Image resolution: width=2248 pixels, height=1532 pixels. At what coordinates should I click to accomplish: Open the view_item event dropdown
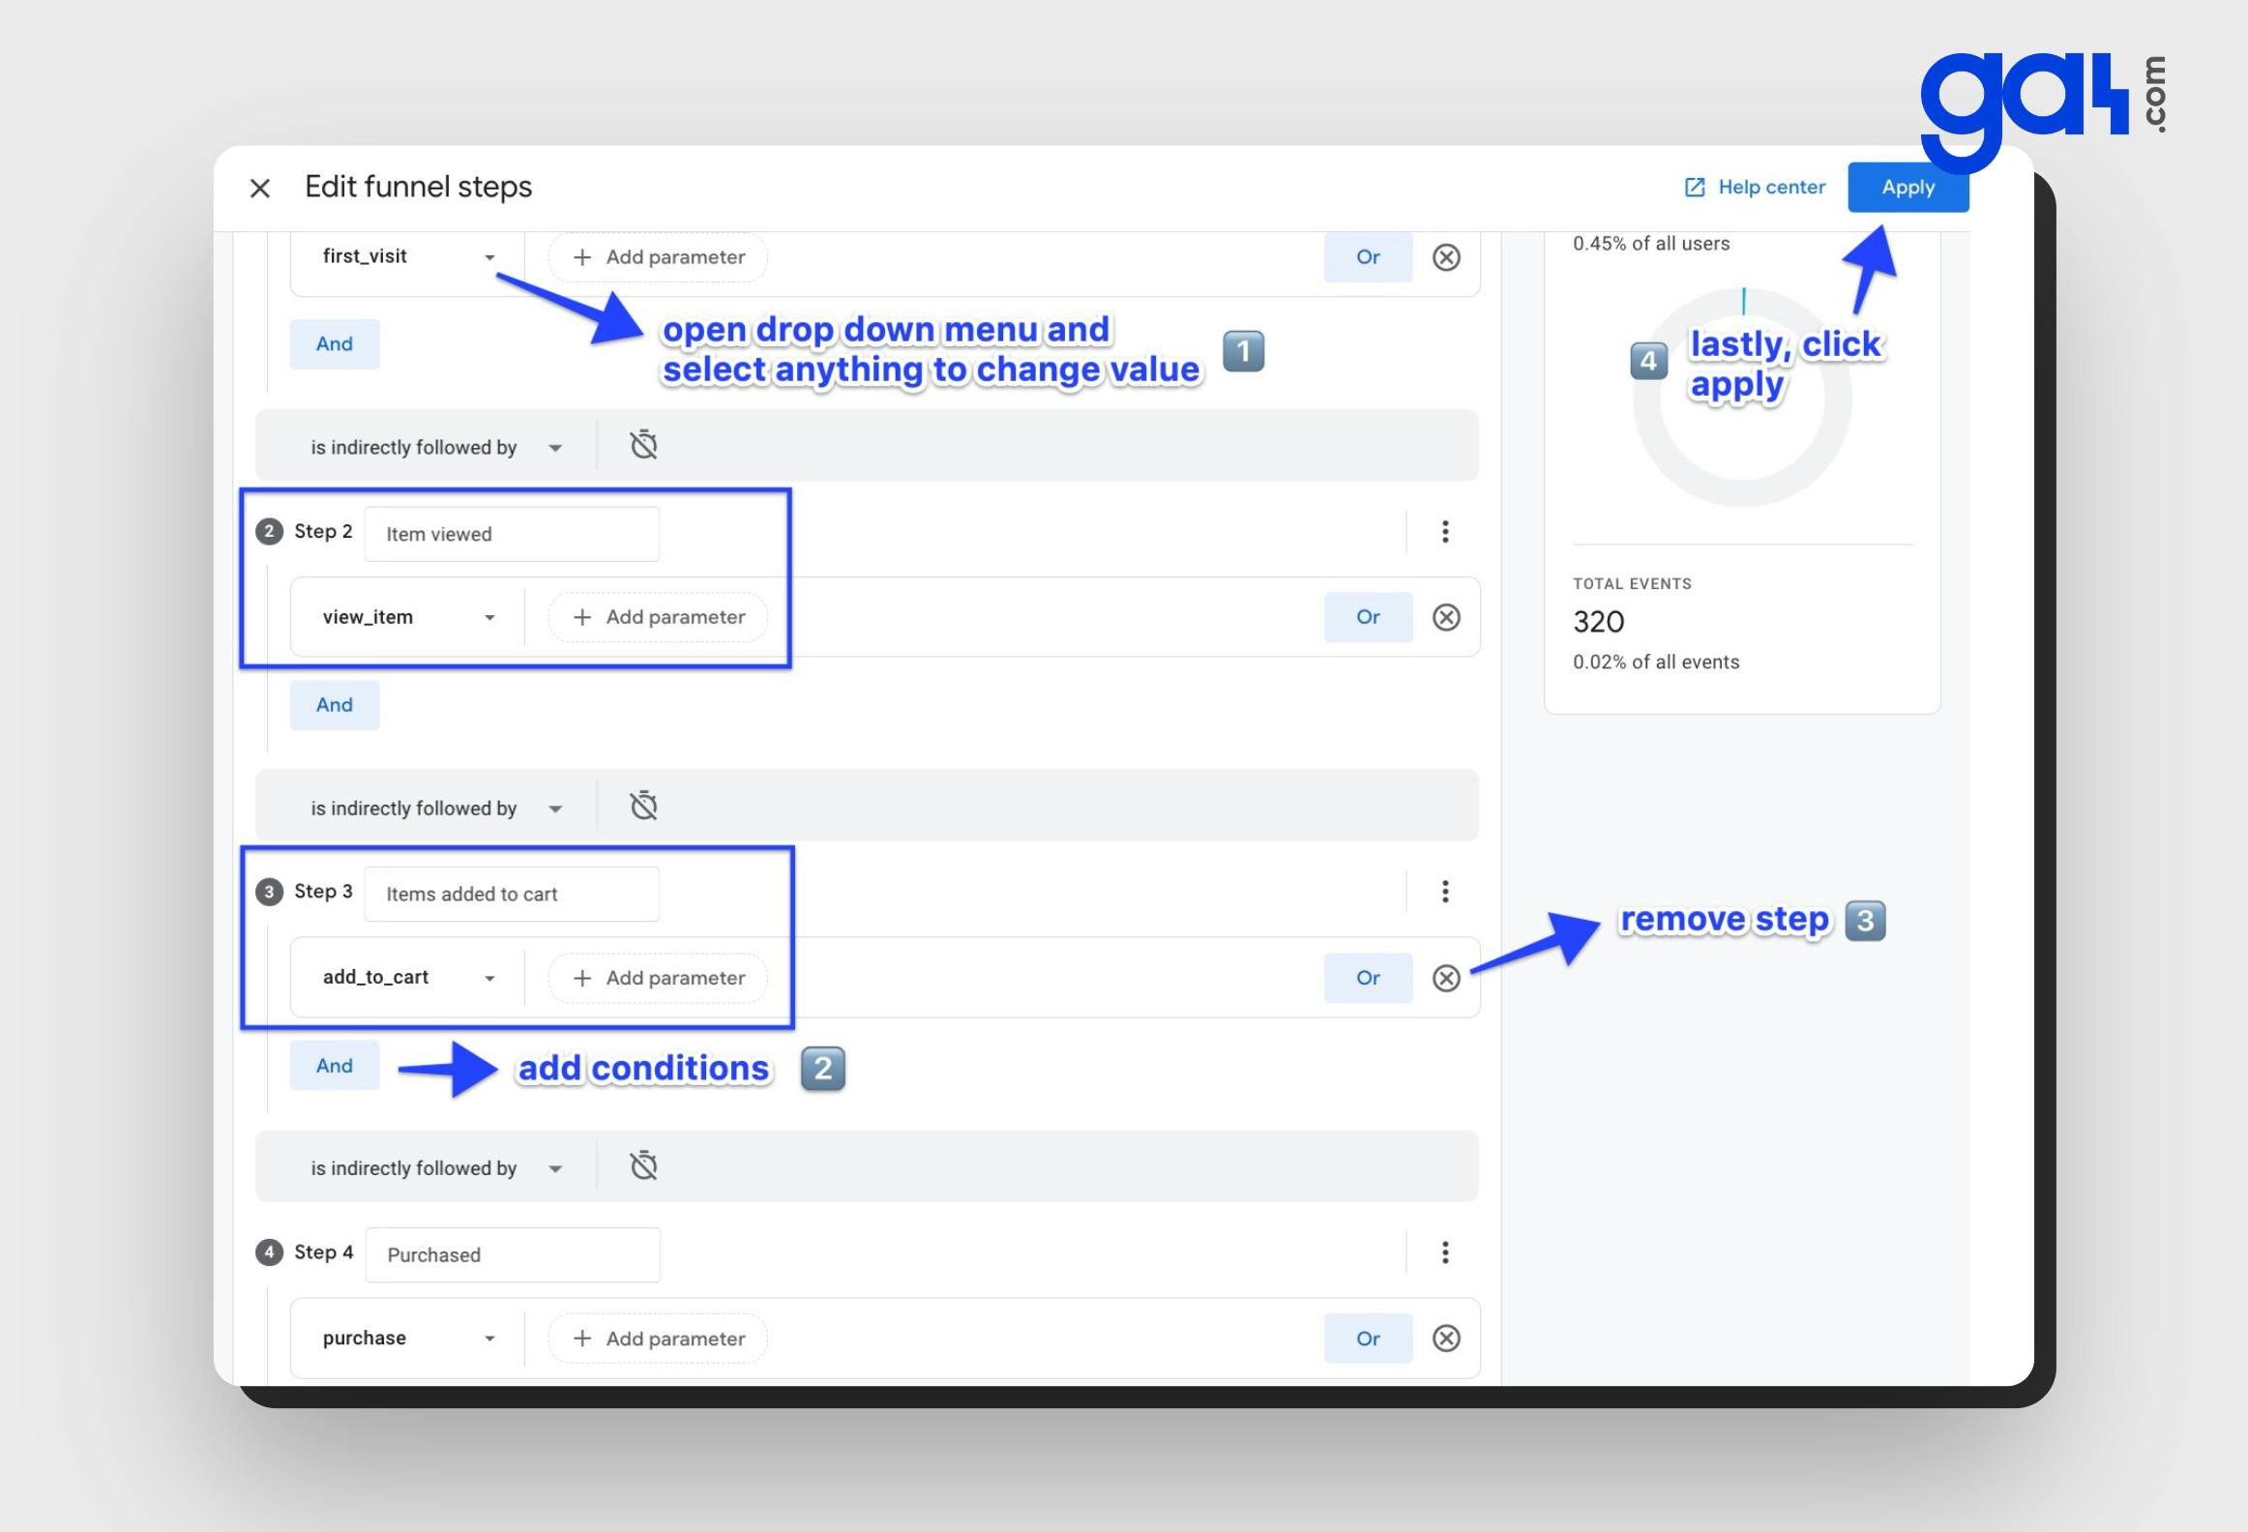pyautogui.click(x=407, y=617)
